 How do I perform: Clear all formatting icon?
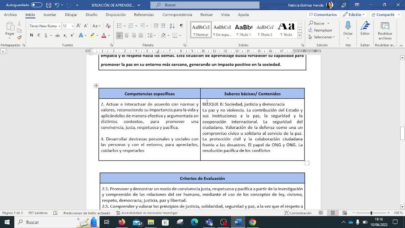click(108, 26)
